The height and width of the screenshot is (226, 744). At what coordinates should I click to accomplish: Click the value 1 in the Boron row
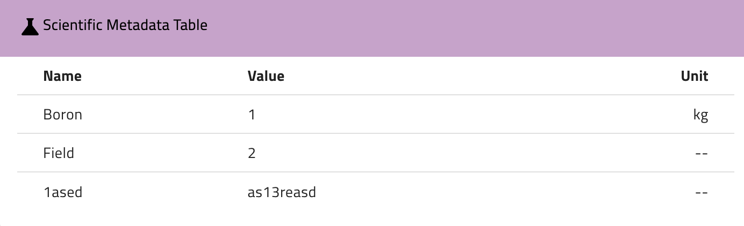click(252, 115)
